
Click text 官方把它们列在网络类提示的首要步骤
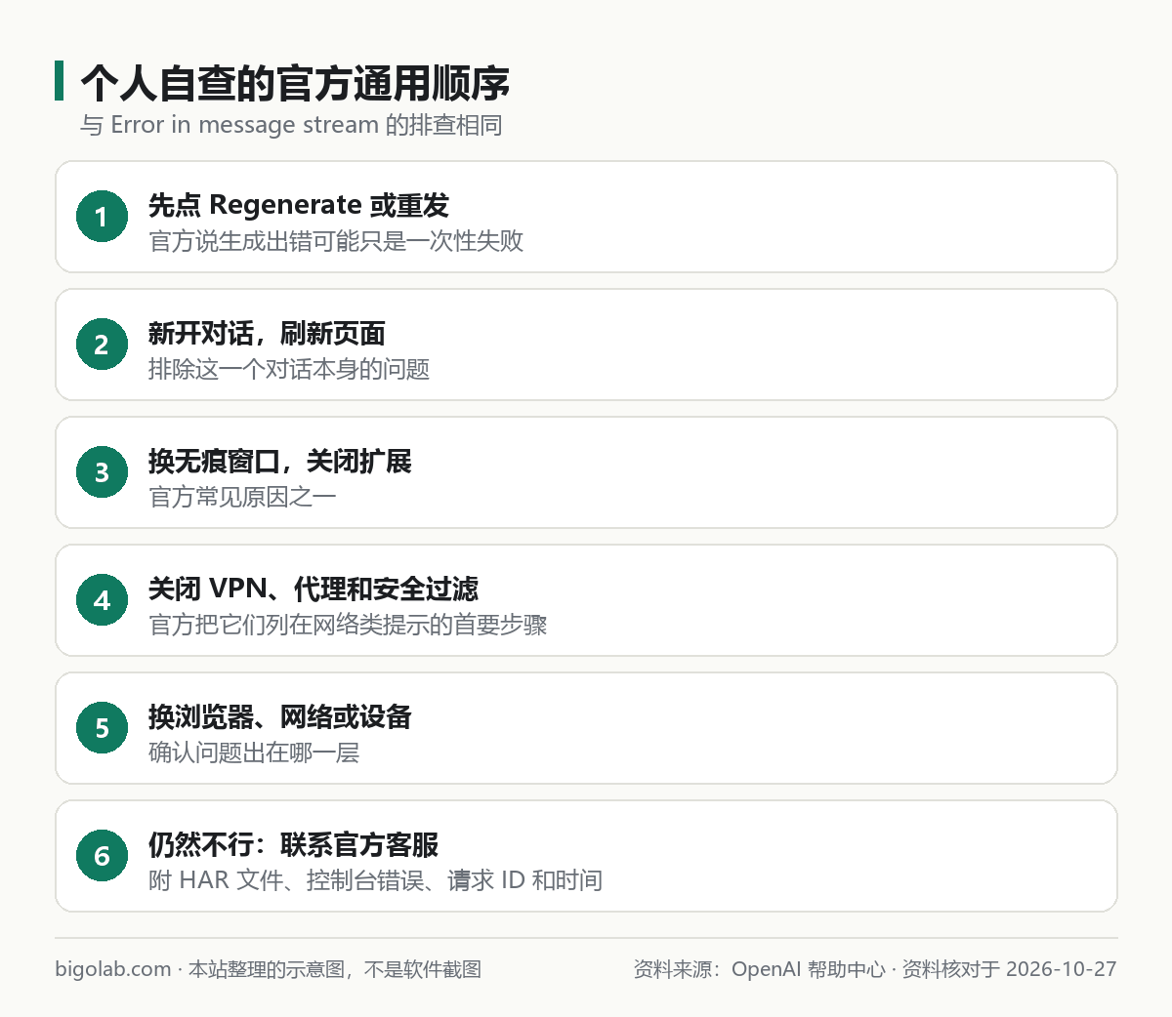[348, 625]
